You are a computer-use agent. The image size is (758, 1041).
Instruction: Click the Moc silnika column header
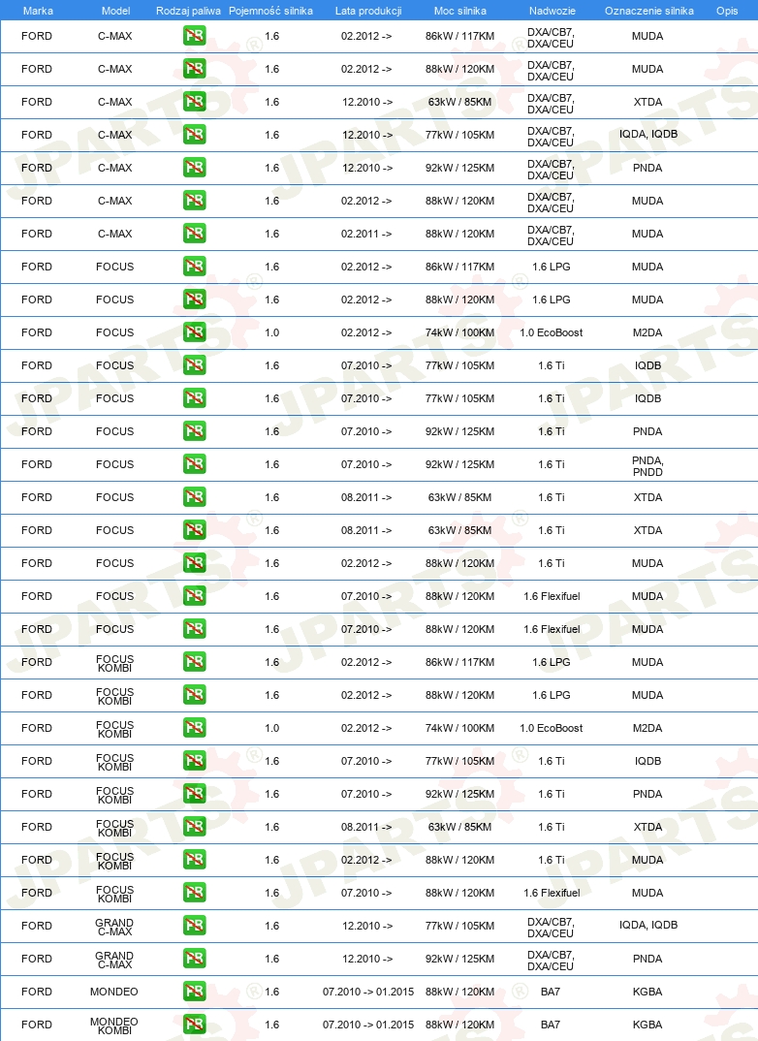point(460,11)
